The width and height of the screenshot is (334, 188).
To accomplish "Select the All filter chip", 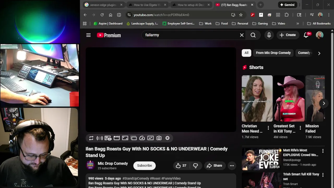I will (246, 53).
